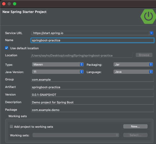Click the New... working set button
The height and width of the screenshot is (144, 156).
click(x=135, y=126)
